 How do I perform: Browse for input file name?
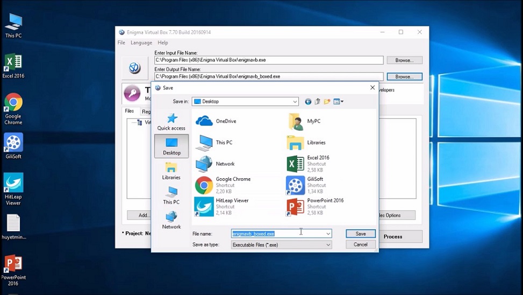pyautogui.click(x=405, y=60)
